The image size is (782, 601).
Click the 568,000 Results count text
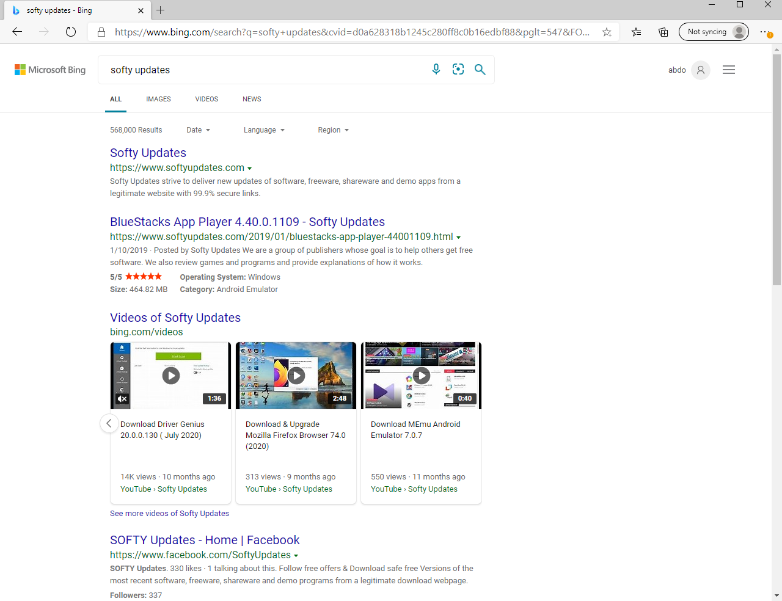click(x=136, y=130)
